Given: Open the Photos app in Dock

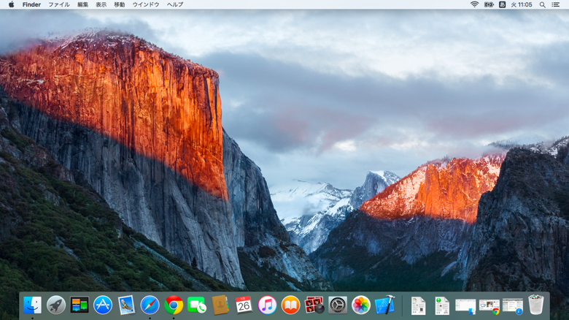Looking at the screenshot, I should (361, 305).
